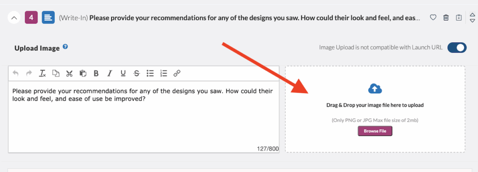Toggle off the Image Upload switch
Screen dimensions: 478x172
pyautogui.click(x=457, y=48)
